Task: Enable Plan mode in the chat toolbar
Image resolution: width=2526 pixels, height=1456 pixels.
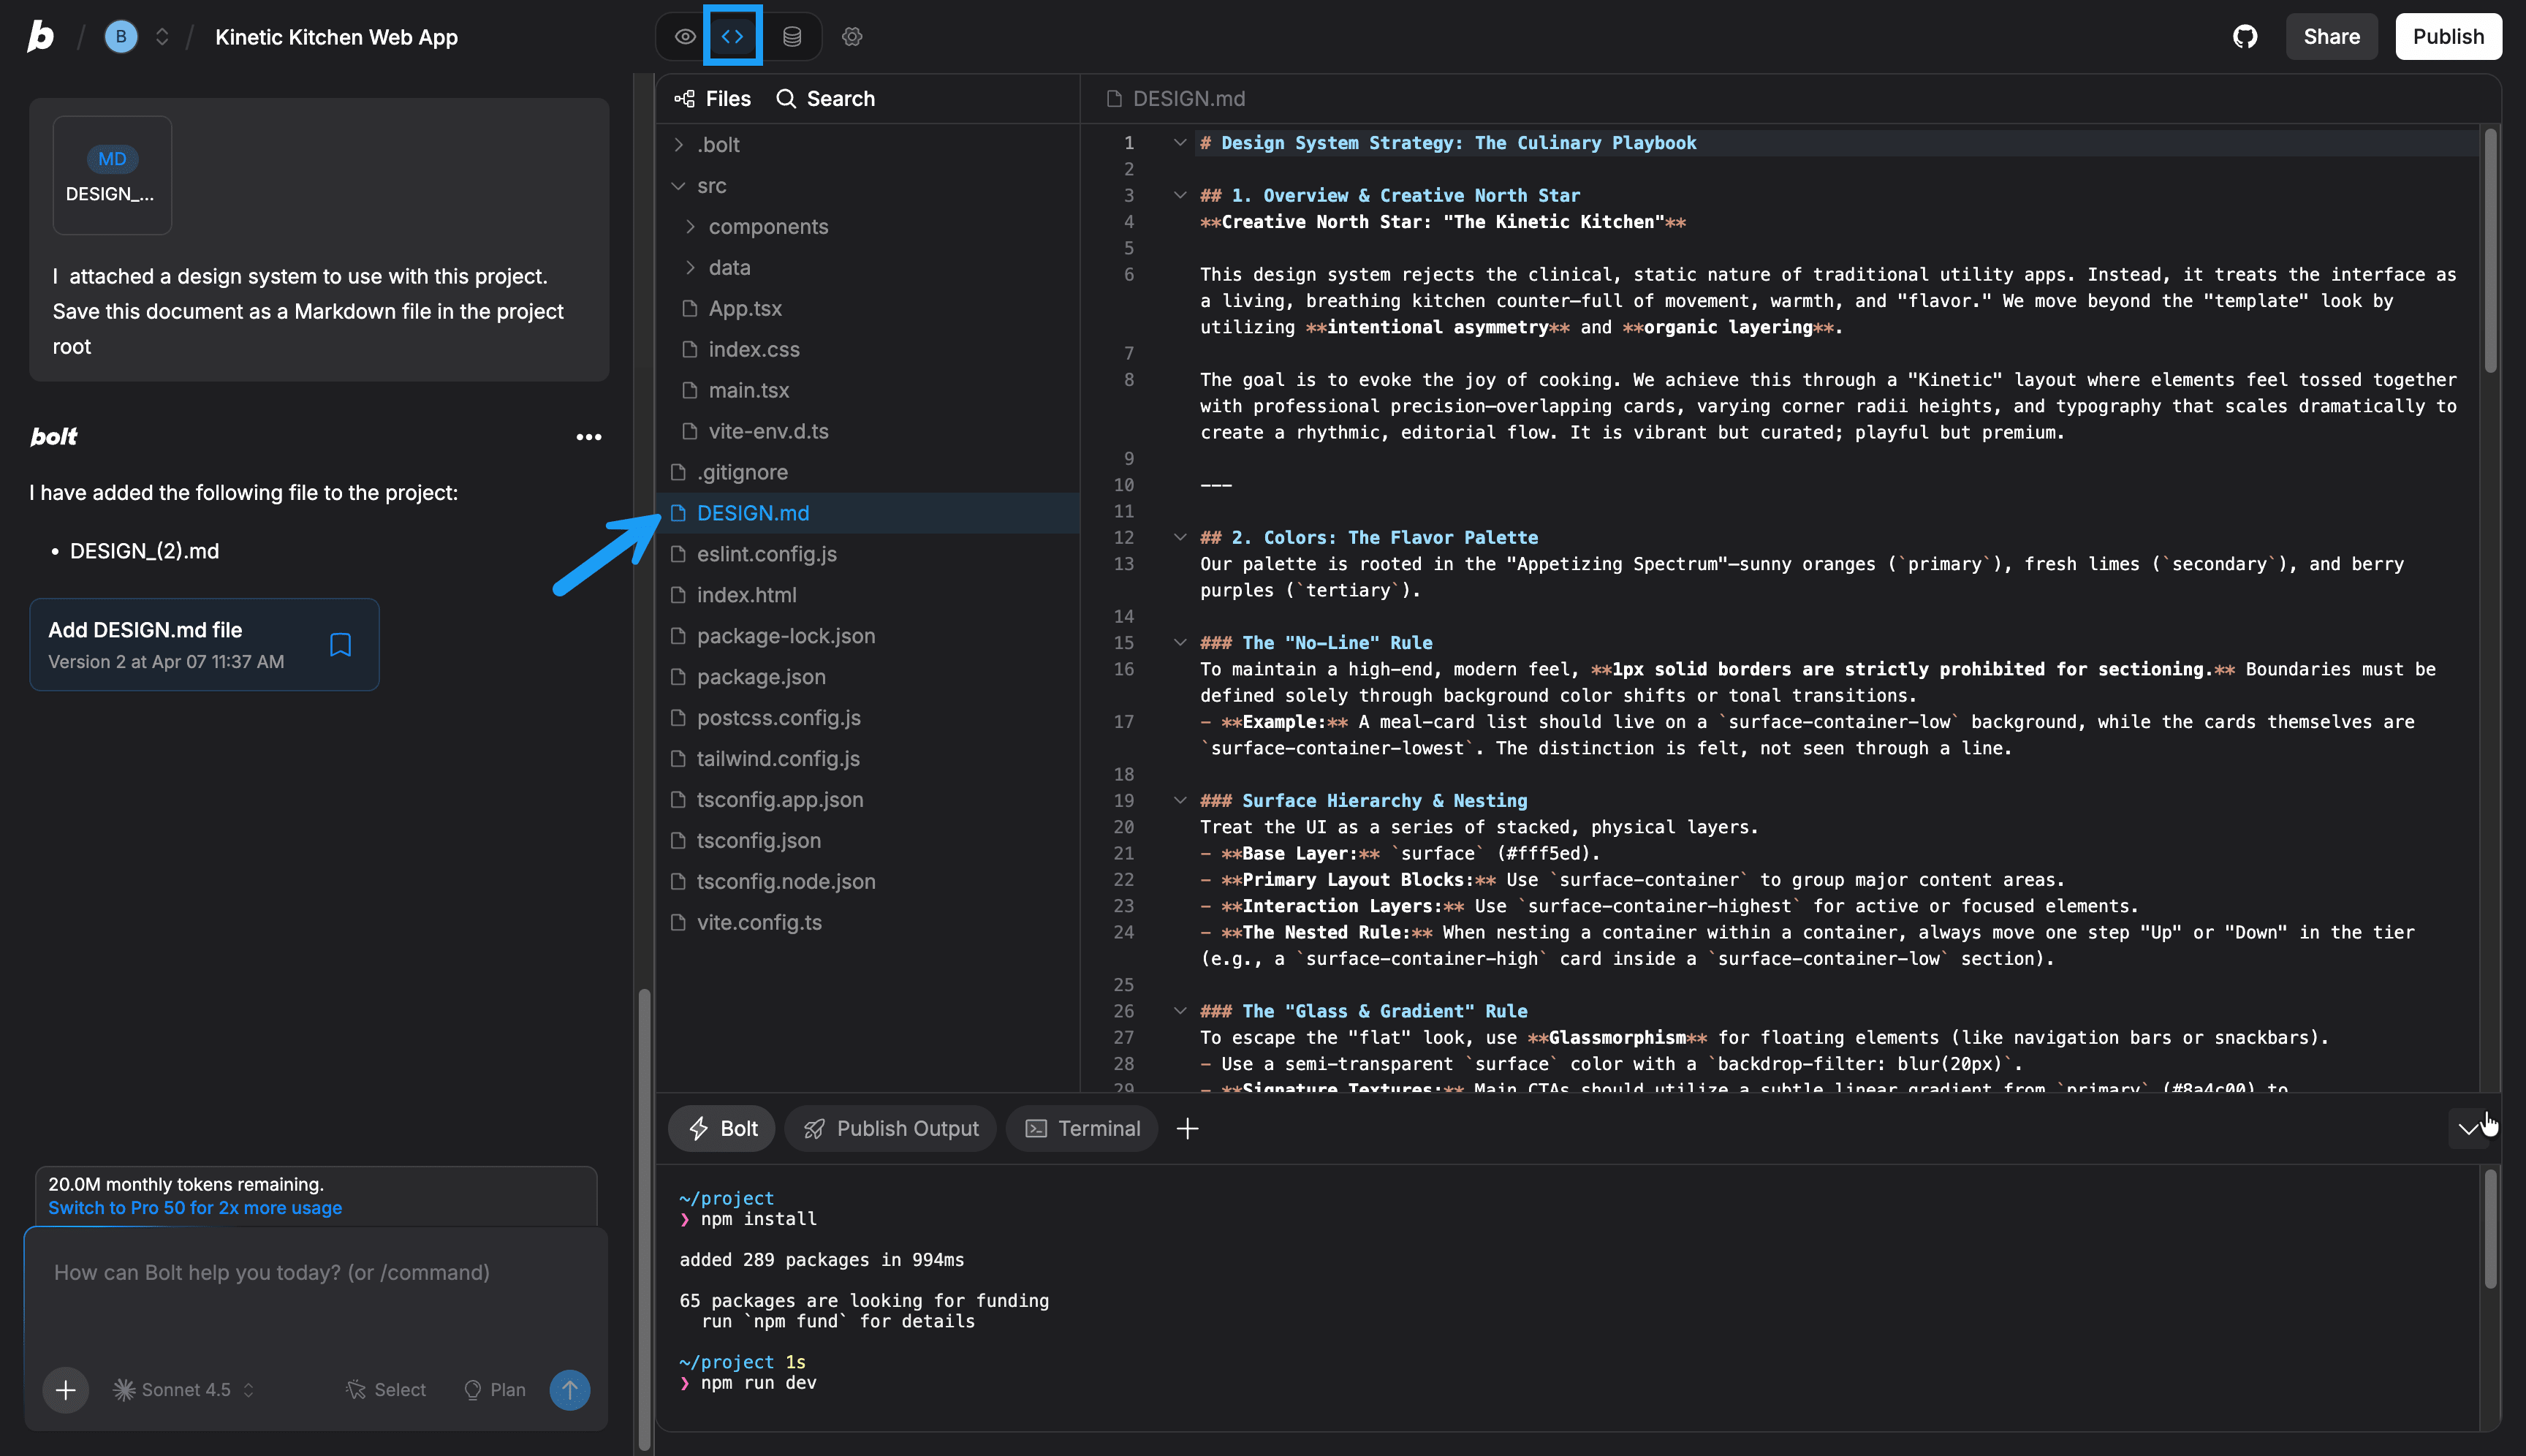Action: (x=493, y=1389)
